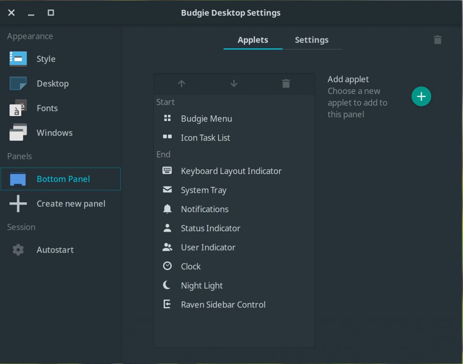Click the Autostart gear icon
Image resolution: width=463 pixels, height=364 pixels.
tap(18, 250)
